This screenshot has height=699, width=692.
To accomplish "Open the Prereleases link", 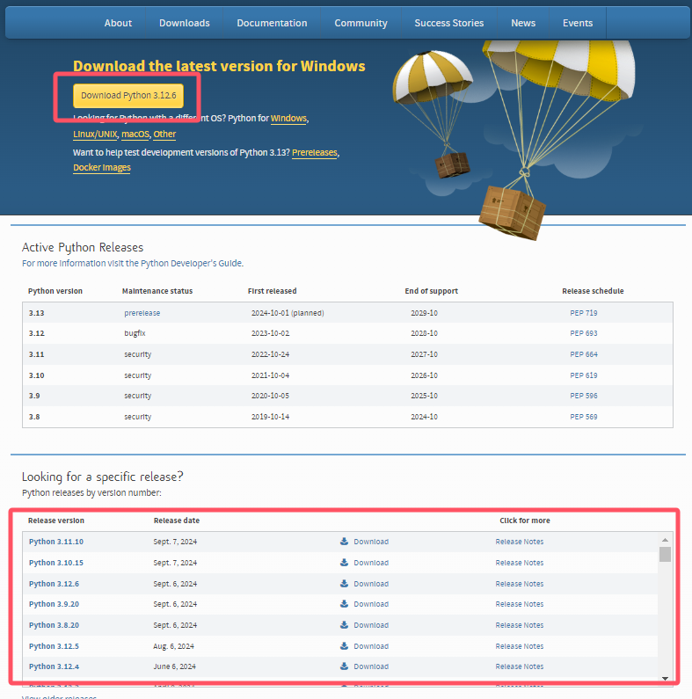I will click(x=314, y=152).
